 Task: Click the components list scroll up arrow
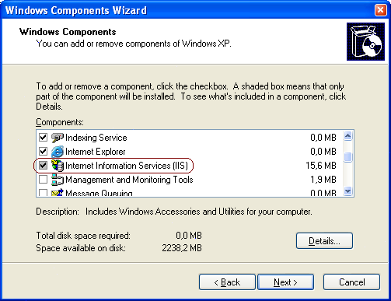coord(347,135)
